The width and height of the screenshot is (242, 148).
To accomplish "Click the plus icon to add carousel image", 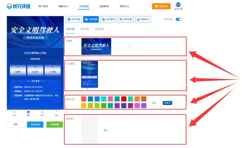I will (x=130, y=46).
